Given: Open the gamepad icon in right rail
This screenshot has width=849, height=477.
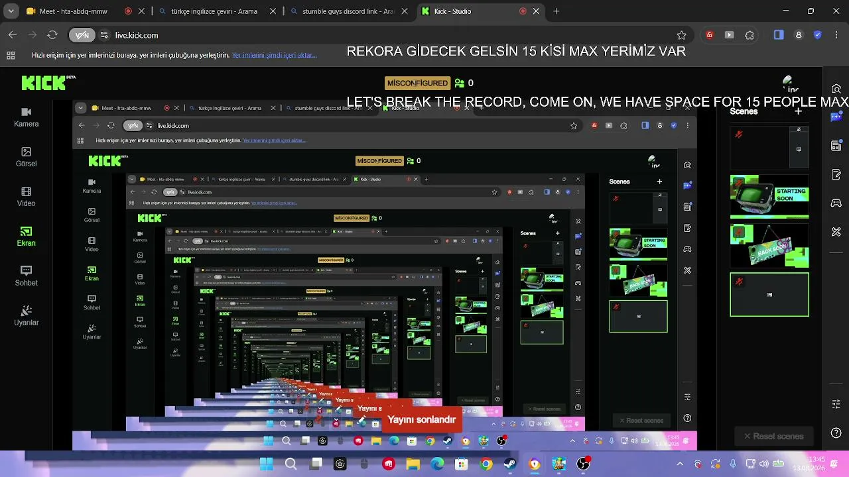Looking at the screenshot, I should [836, 203].
